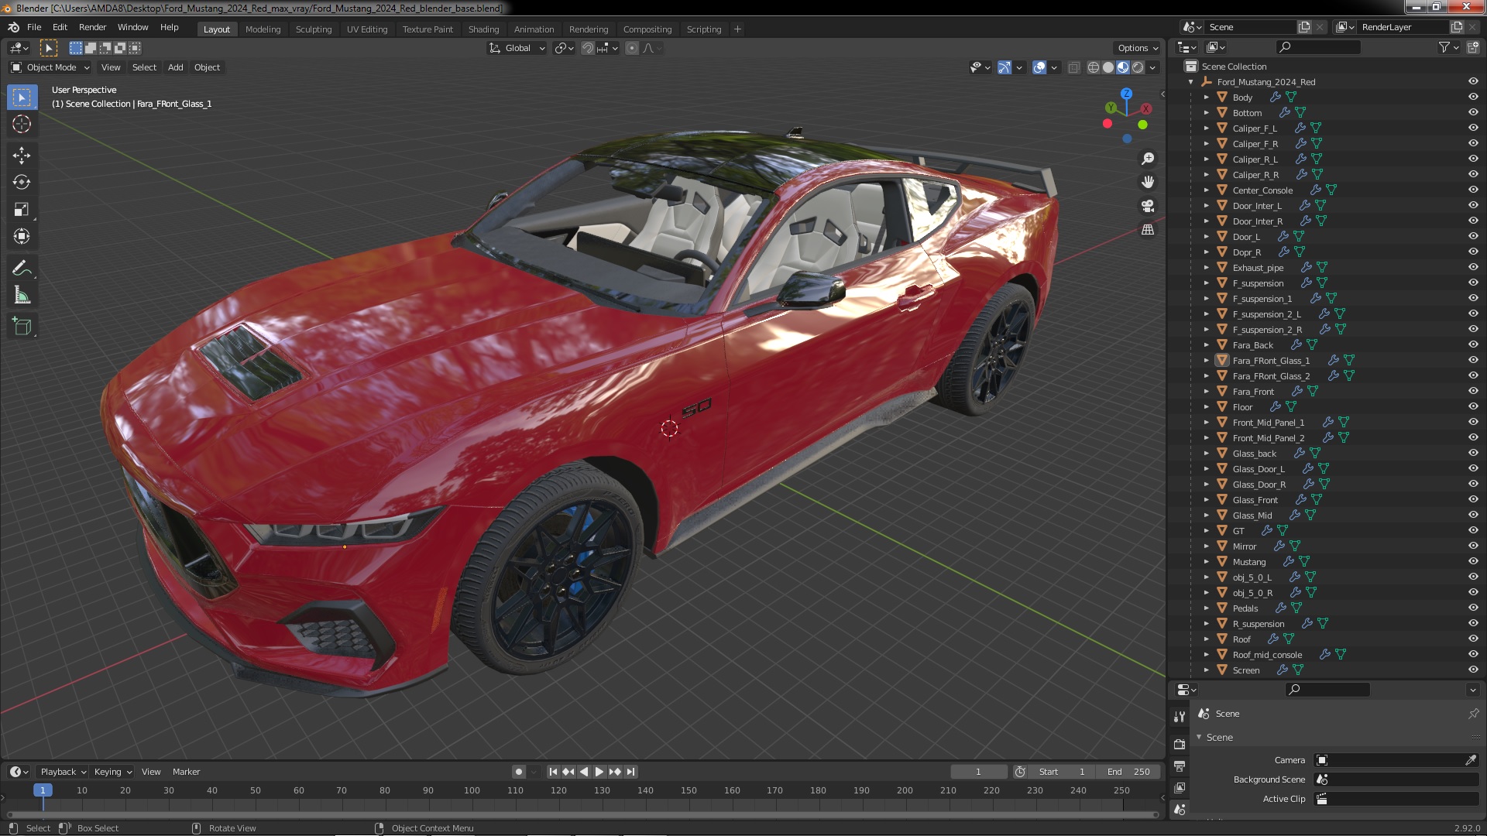
Task: Click the Camera eyedropper icon
Action: click(1471, 760)
